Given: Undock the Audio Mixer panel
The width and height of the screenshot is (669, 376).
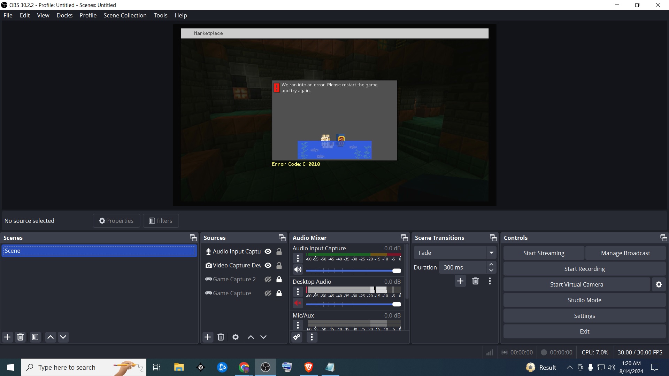Looking at the screenshot, I should click(x=404, y=238).
